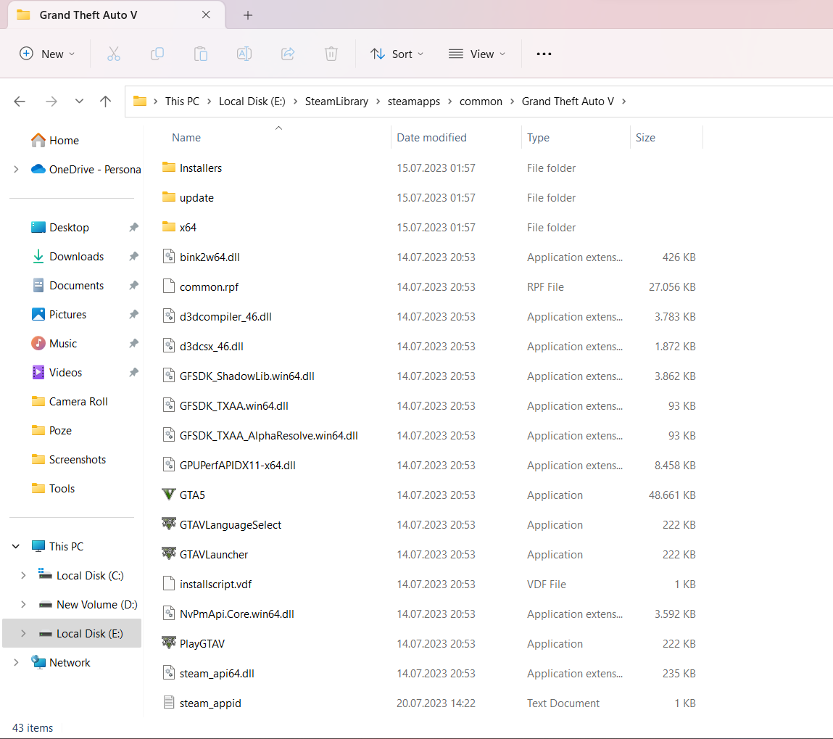Sort by Size column header
Image resolution: width=833 pixels, height=739 pixels.
pos(645,138)
